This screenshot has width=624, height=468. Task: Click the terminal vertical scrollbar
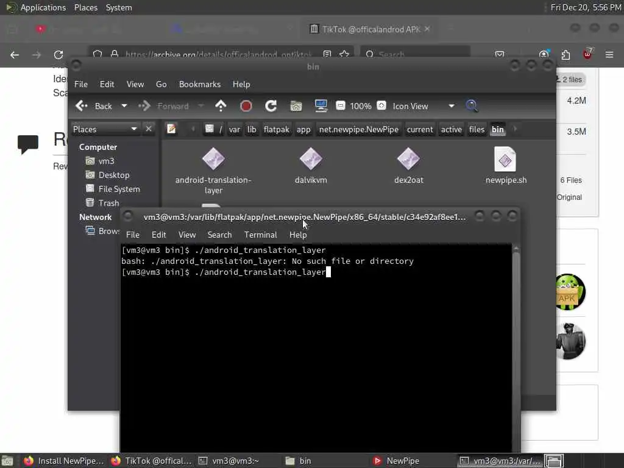coord(516,349)
